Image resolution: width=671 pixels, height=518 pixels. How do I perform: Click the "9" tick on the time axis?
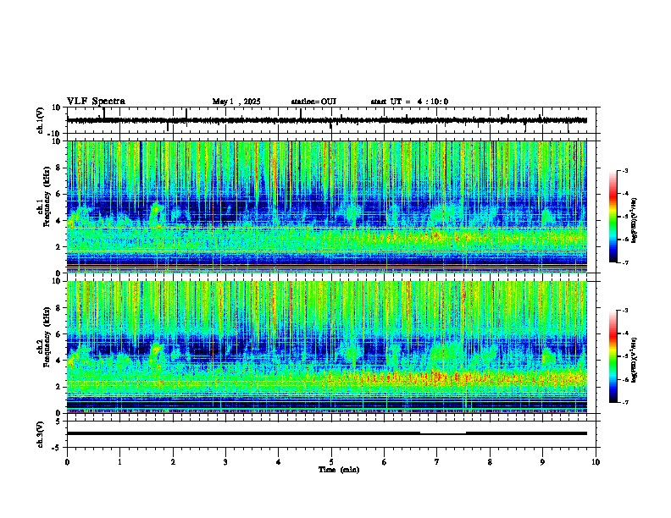(542, 462)
